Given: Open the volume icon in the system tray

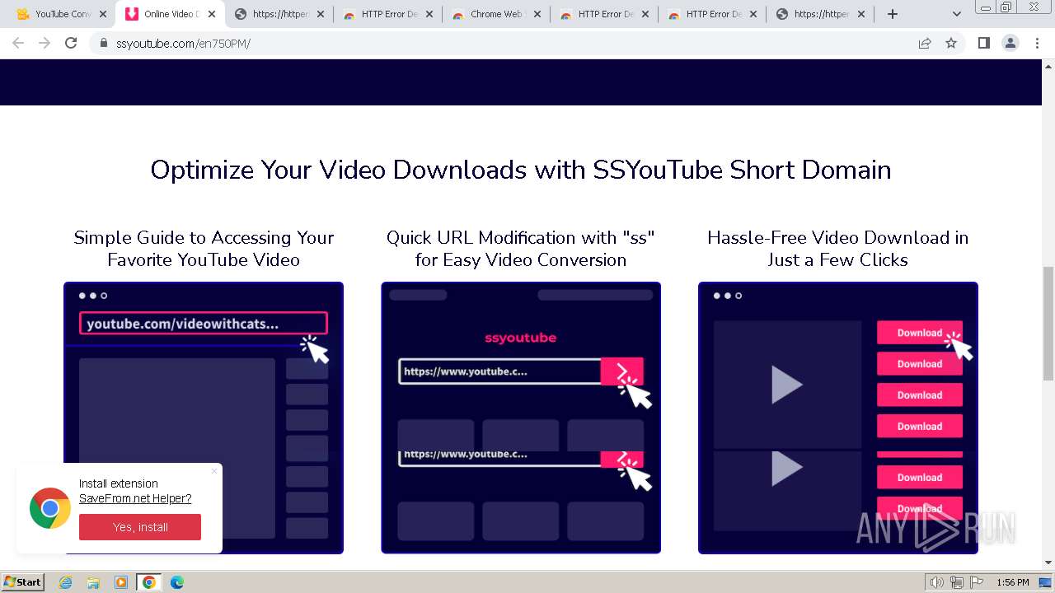Looking at the screenshot, I should coord(937,582).
